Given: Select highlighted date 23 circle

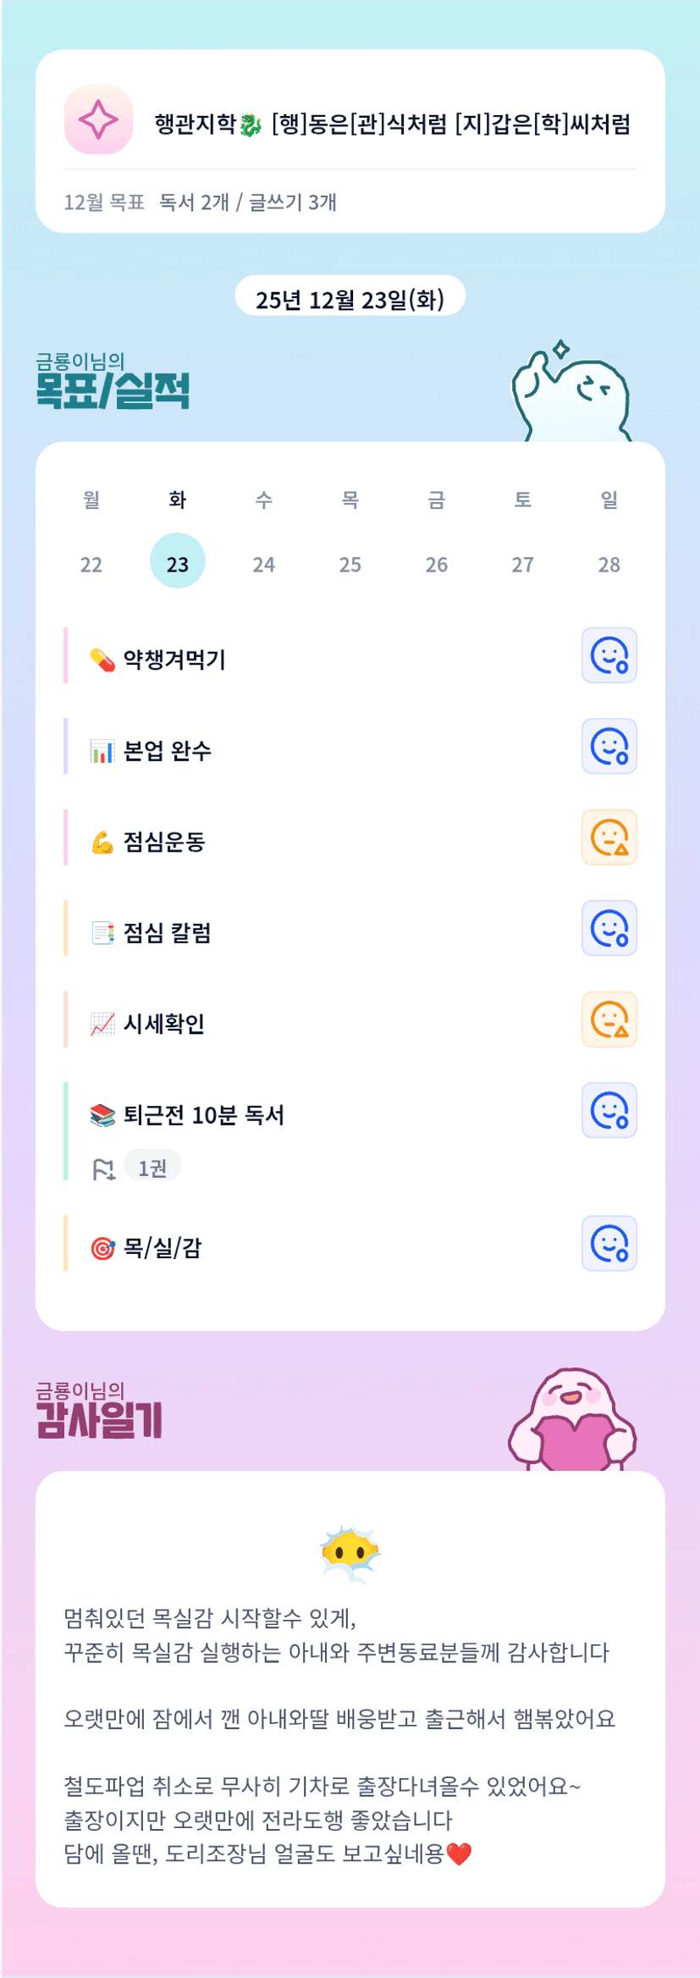Looking at the screenshot, I should pos(178,561).
